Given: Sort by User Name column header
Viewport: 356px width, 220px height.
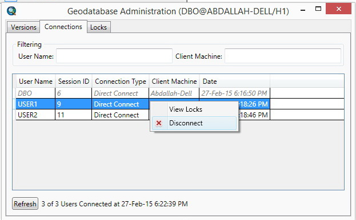Looking at the screenshot, I should 35,82.
